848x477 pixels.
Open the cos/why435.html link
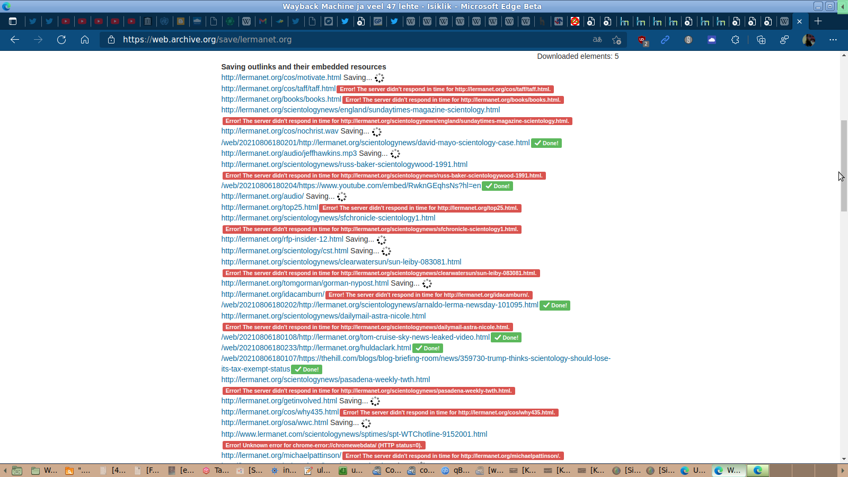pyautogui.click(x=280, y=412)
